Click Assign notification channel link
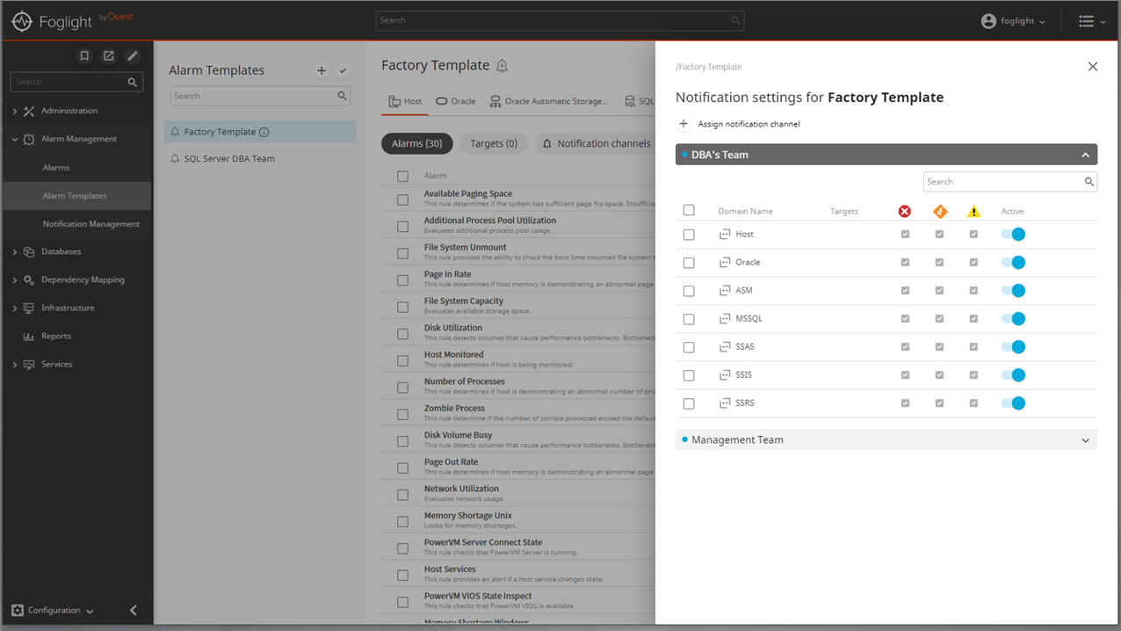 click(749, 124)
